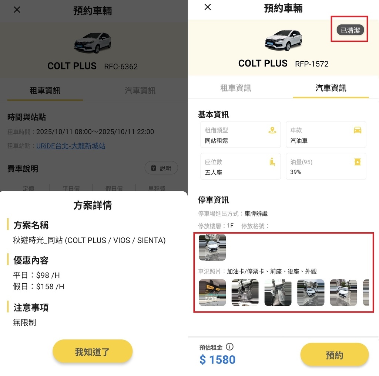This screenshot has height=376, width=379.
Task: Open the URiDE台北-大龍新城站 station link
Action: (x=71, y=146)
